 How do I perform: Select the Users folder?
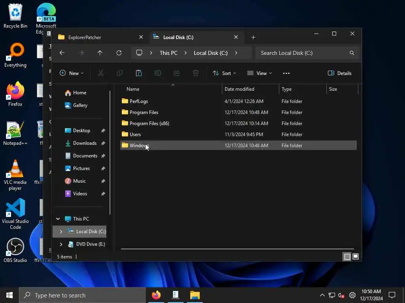coord(238,134)
